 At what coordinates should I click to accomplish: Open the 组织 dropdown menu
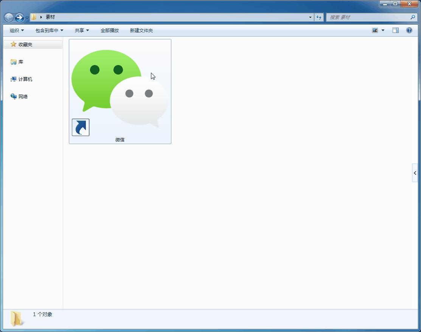16,30
